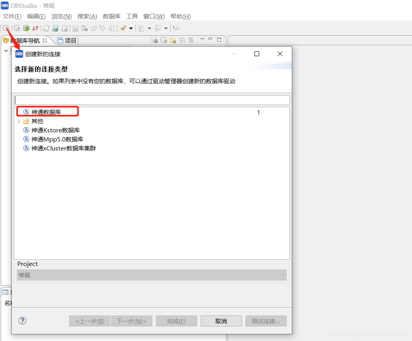Select 神通数据库 connection type
The height and width of the screenshot is (341, 412).
46,112
